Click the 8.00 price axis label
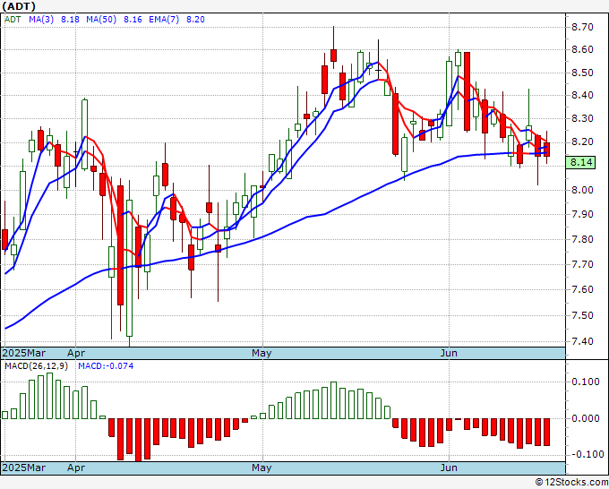Viewport: 609px width, 489px height. (x=582, y=190)
